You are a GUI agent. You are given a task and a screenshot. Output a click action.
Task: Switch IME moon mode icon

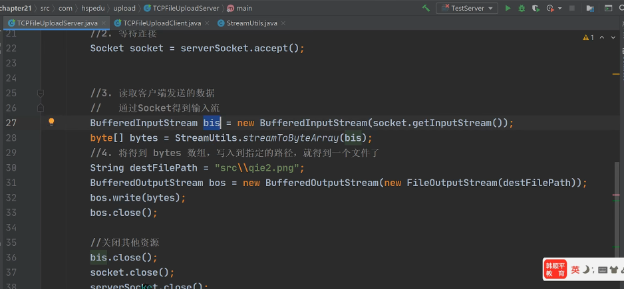[x=586, y=270]
